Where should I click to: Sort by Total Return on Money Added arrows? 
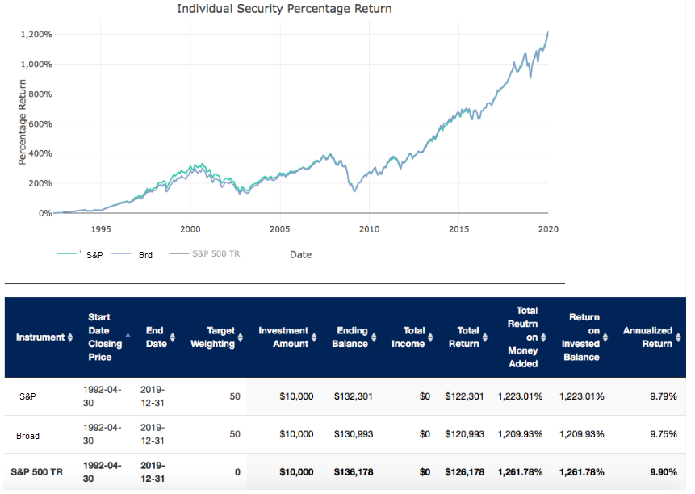tap(543, 337)
